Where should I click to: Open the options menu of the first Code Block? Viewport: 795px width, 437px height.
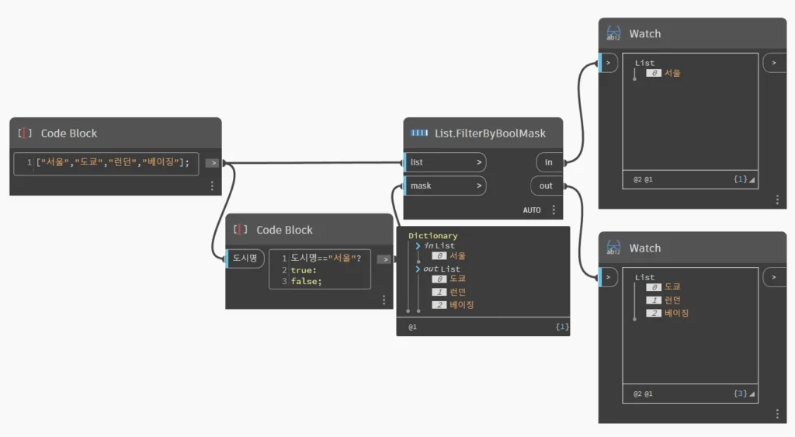212,186
